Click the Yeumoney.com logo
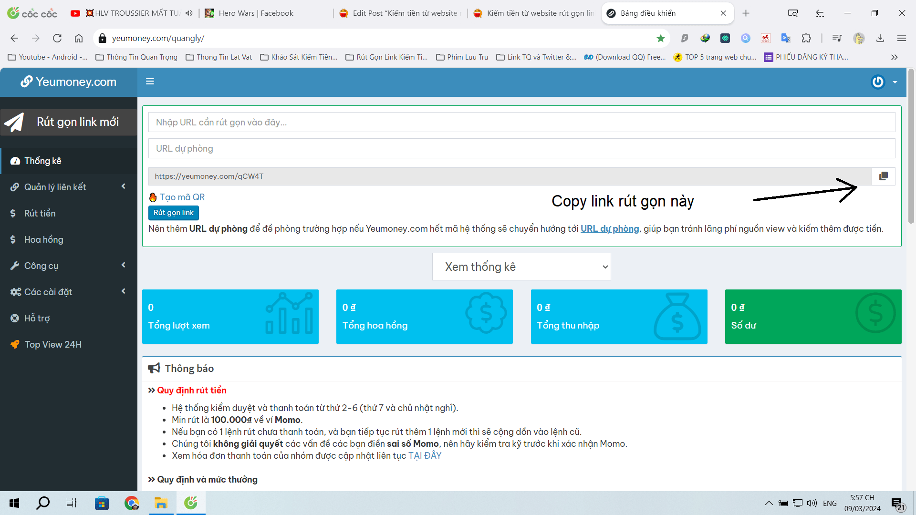The width and height of the screenshot is (916, 515). tap(69, 82)
